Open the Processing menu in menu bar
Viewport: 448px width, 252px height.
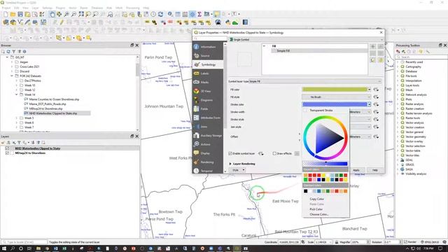(x=132, y=8)
